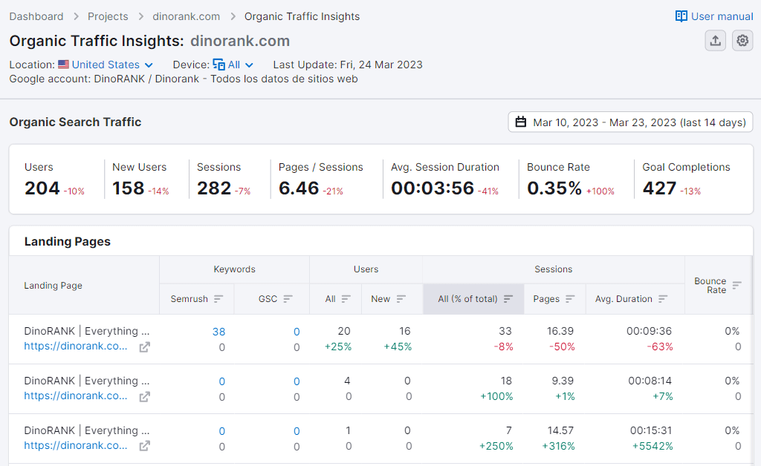Viewport: 761px width, 466px height.
Task: Open landing page URL in 18-session row
Action: coord(76,396)
